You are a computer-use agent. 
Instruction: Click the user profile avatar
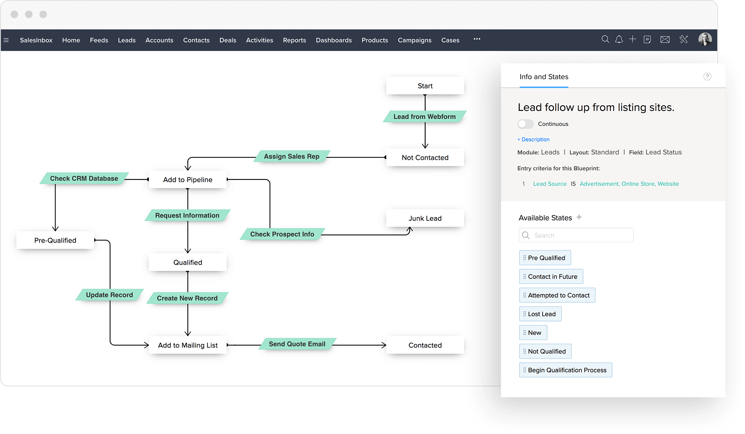(x=705, y=39)
